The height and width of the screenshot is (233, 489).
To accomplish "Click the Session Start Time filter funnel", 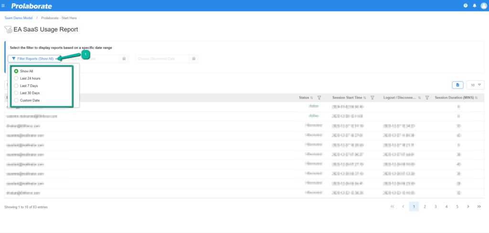I will click(372, 98).
